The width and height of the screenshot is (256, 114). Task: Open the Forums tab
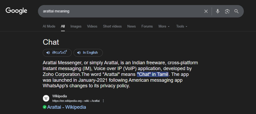147,26
